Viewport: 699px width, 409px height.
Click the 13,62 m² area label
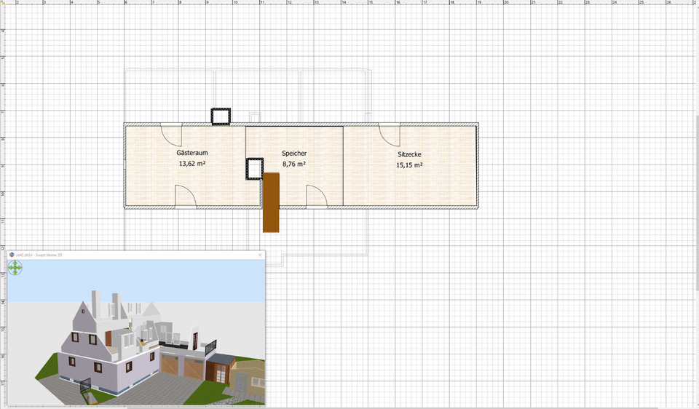(192, 164)
